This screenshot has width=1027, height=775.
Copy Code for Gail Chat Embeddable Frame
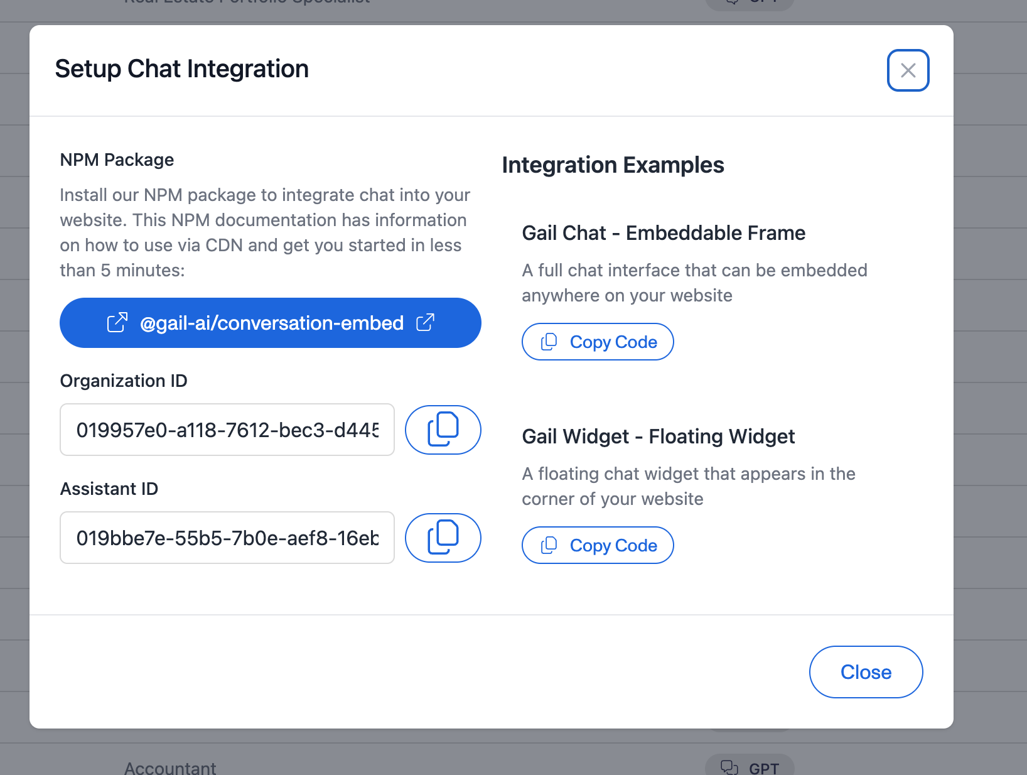coord(597,341)
